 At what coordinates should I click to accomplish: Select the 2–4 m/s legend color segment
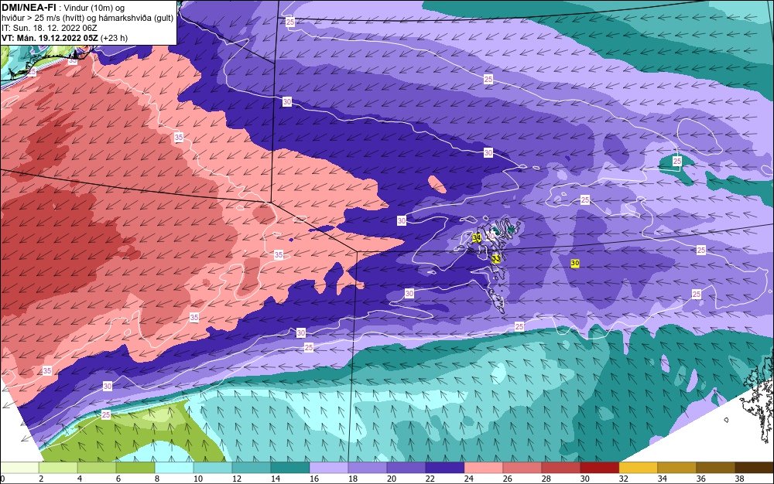[58, 468]
